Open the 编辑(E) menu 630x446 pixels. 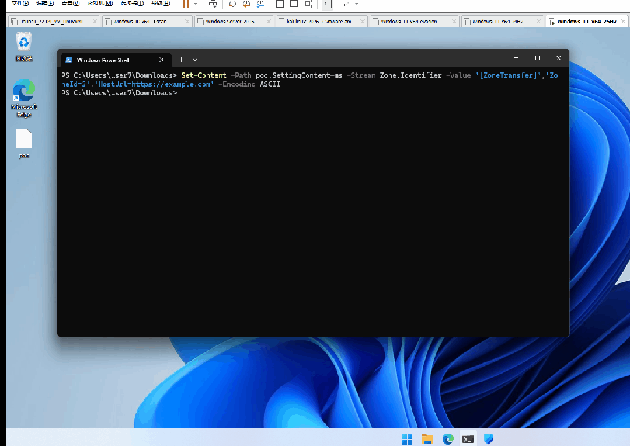point(45,4)
